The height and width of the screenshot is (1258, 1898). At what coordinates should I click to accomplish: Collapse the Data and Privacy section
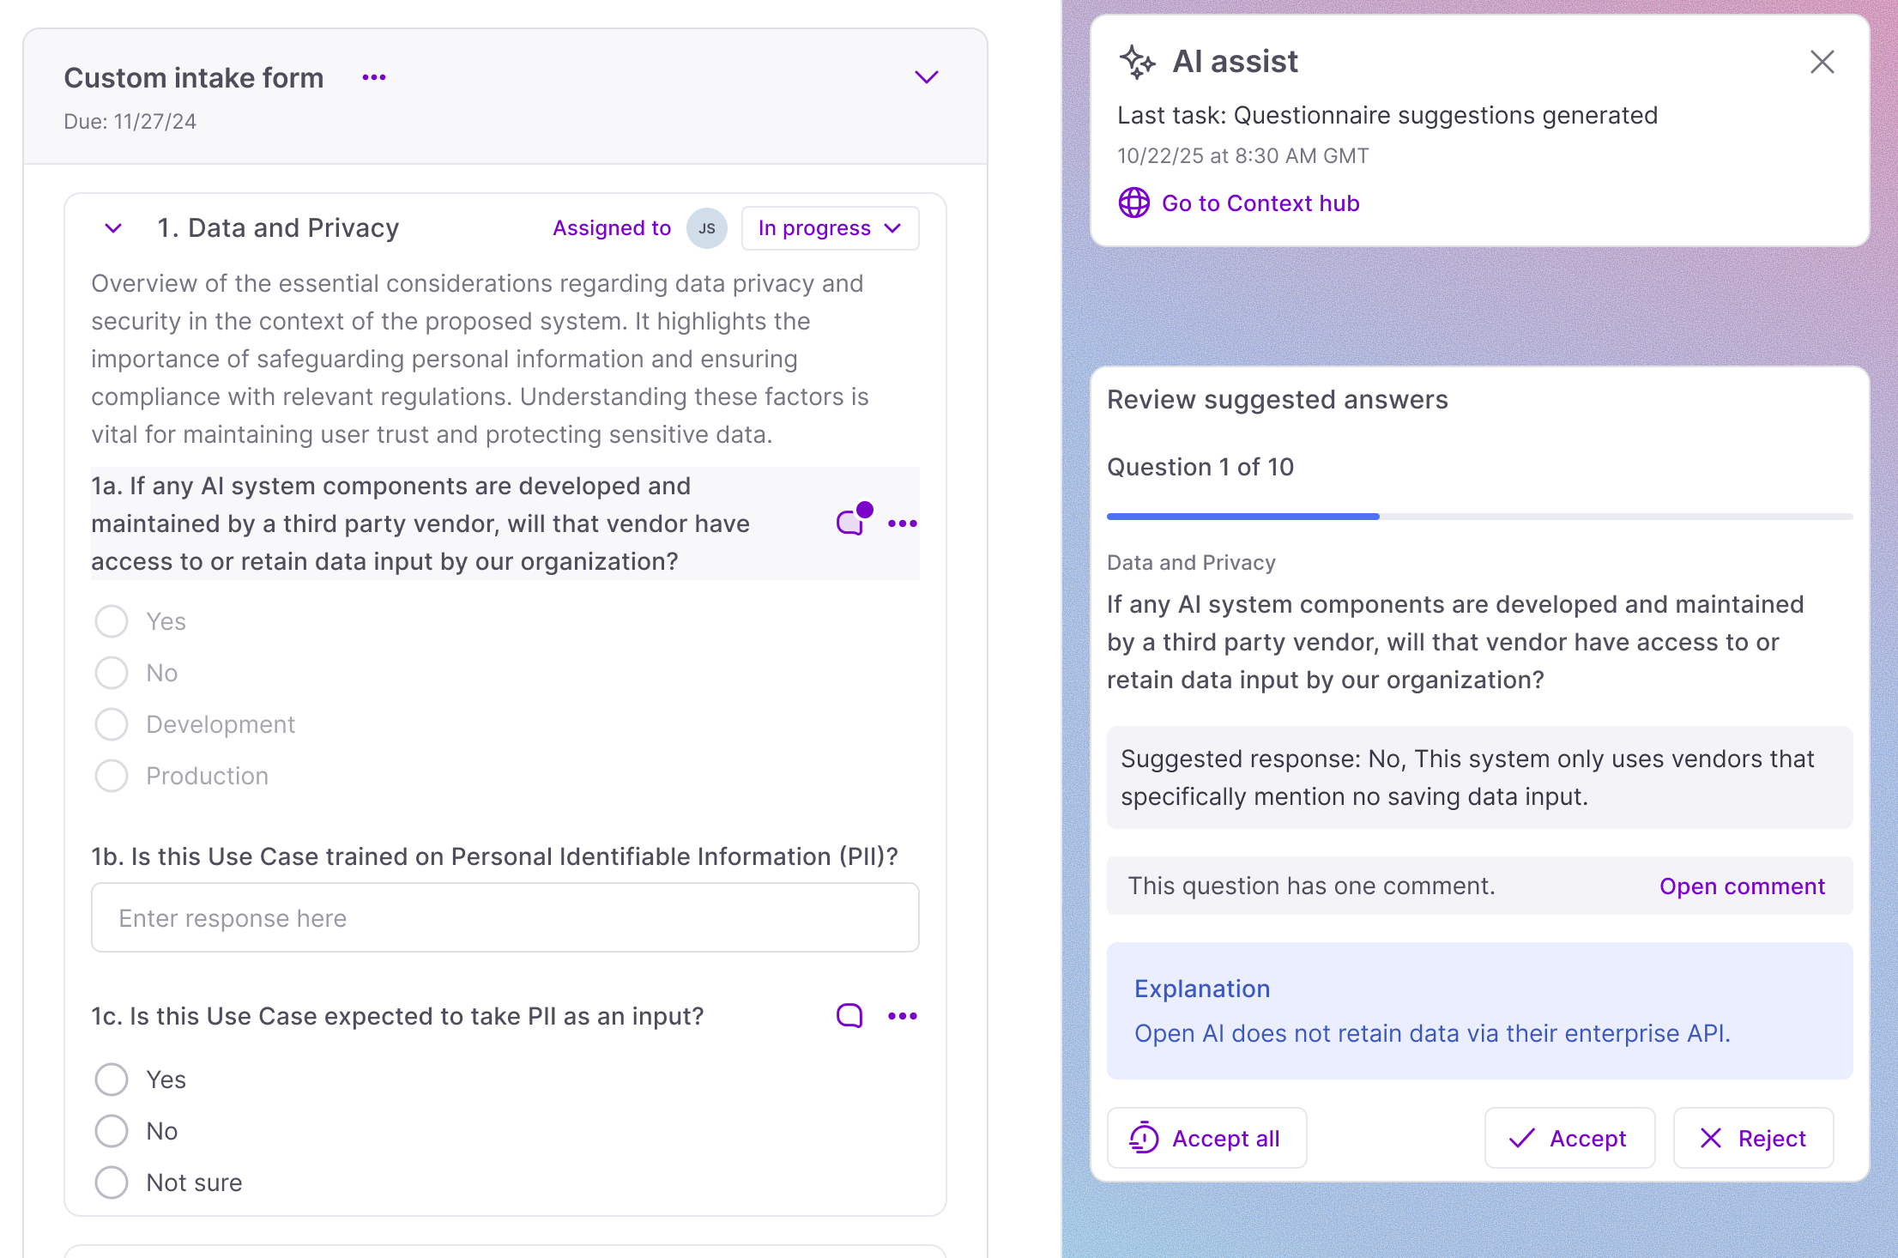point(113,228)
